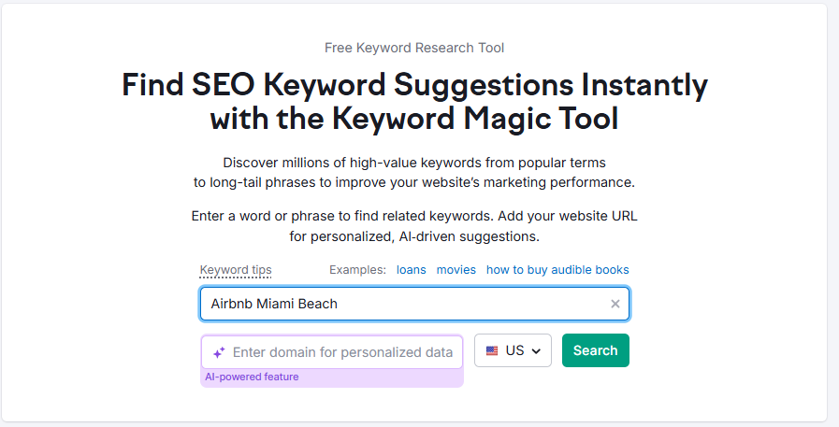This screenshot has width=839, height=427.
Task: Click the green Search button
Action: 596,350
